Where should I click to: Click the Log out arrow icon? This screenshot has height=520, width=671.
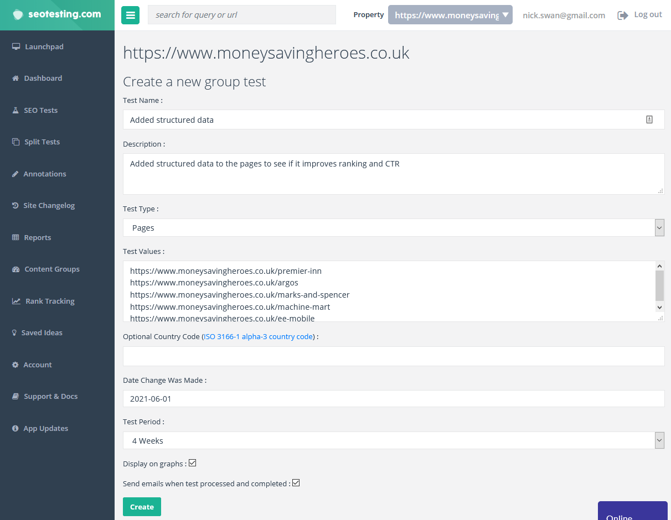(x=623, y=15)
